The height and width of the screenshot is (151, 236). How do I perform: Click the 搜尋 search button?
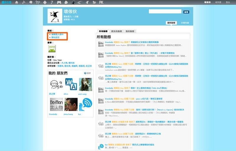(x=186, y=12)
